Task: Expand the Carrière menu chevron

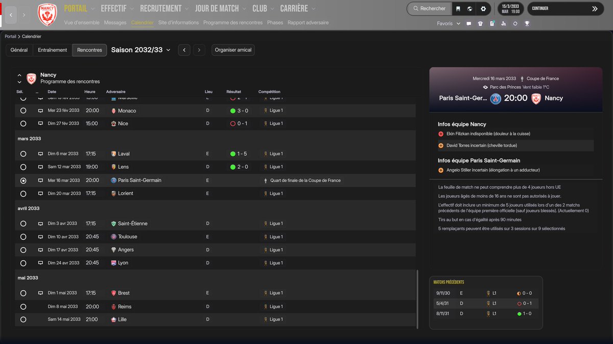Action: 314,9
